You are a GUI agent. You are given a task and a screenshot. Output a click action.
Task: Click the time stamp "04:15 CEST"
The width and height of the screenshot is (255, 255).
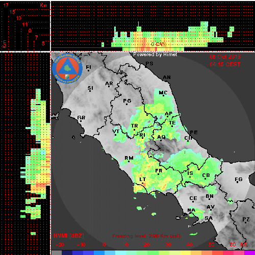tap(225, 64)
